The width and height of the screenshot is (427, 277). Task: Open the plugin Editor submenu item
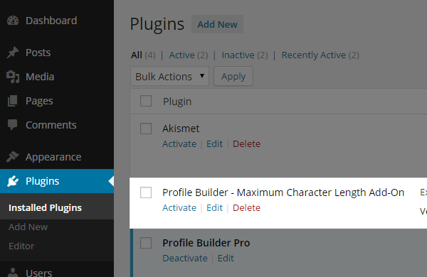click(x=21, y=246)
